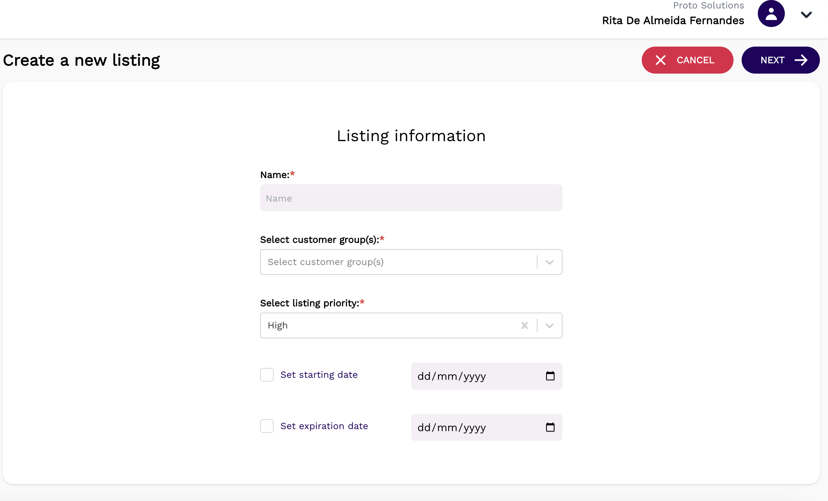Click the user profile avatar icon
Viewport: 828px width, 501px height.
771,14
